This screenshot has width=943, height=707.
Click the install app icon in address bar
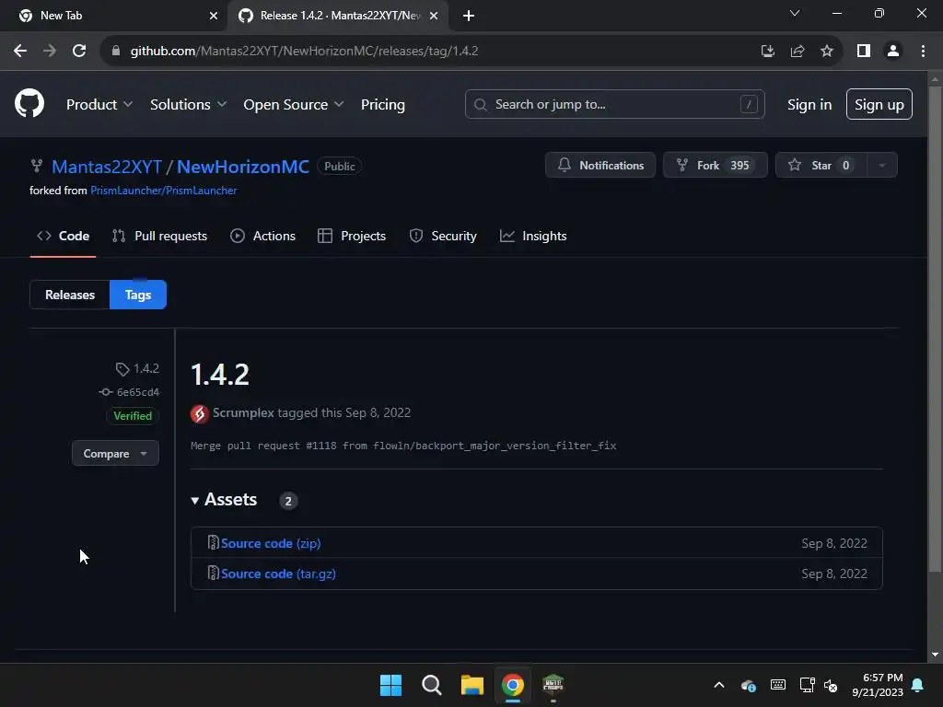767,52
